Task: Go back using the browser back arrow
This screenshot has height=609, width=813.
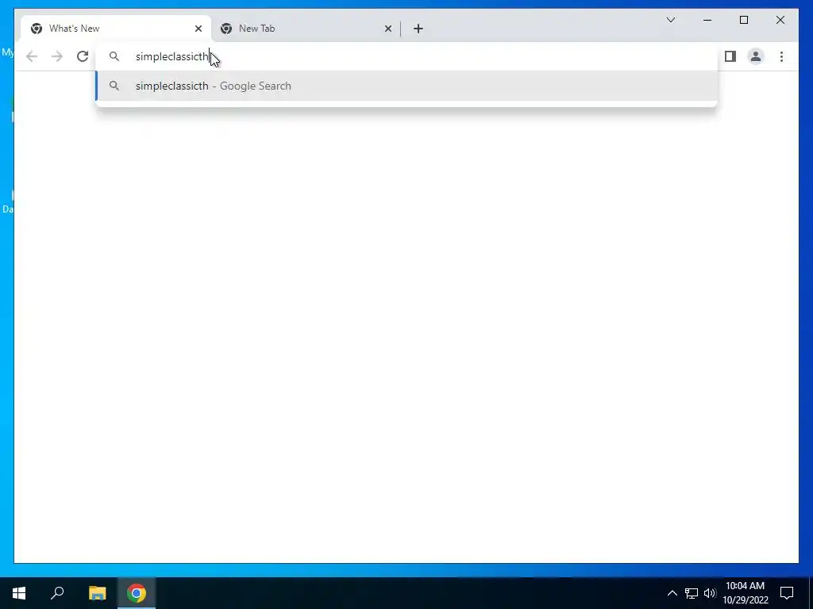Action: click(x=32, y=56)
